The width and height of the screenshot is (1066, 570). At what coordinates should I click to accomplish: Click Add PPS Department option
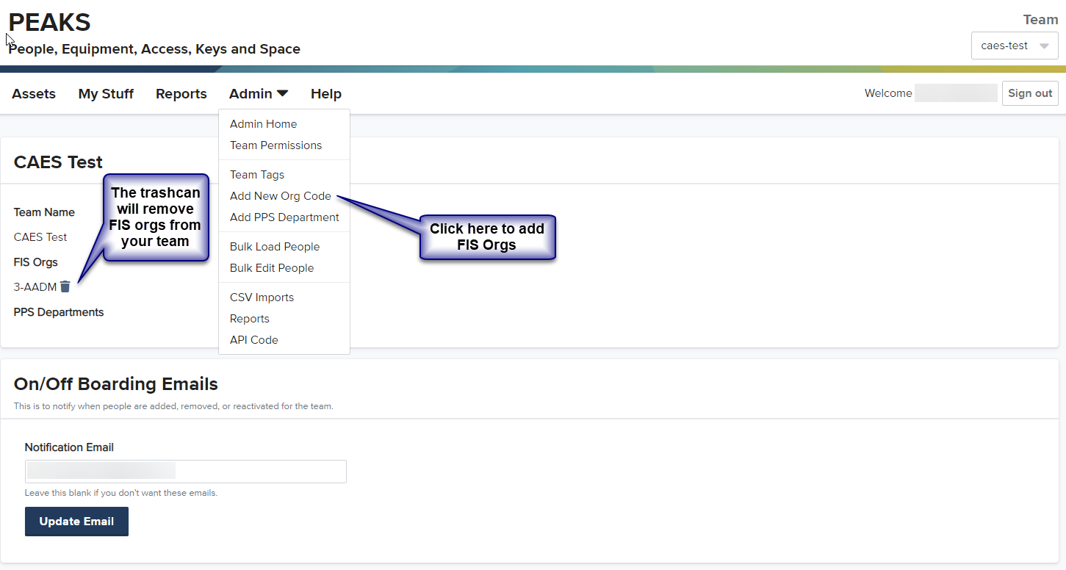(x=284, y=217)
